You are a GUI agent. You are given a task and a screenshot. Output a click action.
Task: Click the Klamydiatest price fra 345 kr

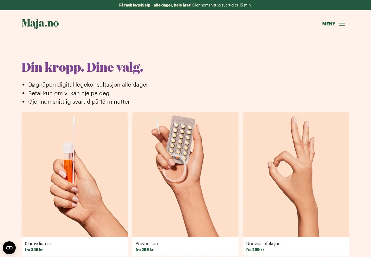pos(34,250)
